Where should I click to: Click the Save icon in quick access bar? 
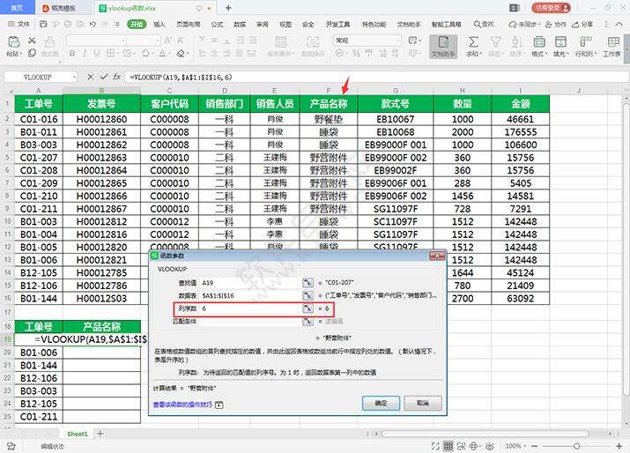coord(43,25)
